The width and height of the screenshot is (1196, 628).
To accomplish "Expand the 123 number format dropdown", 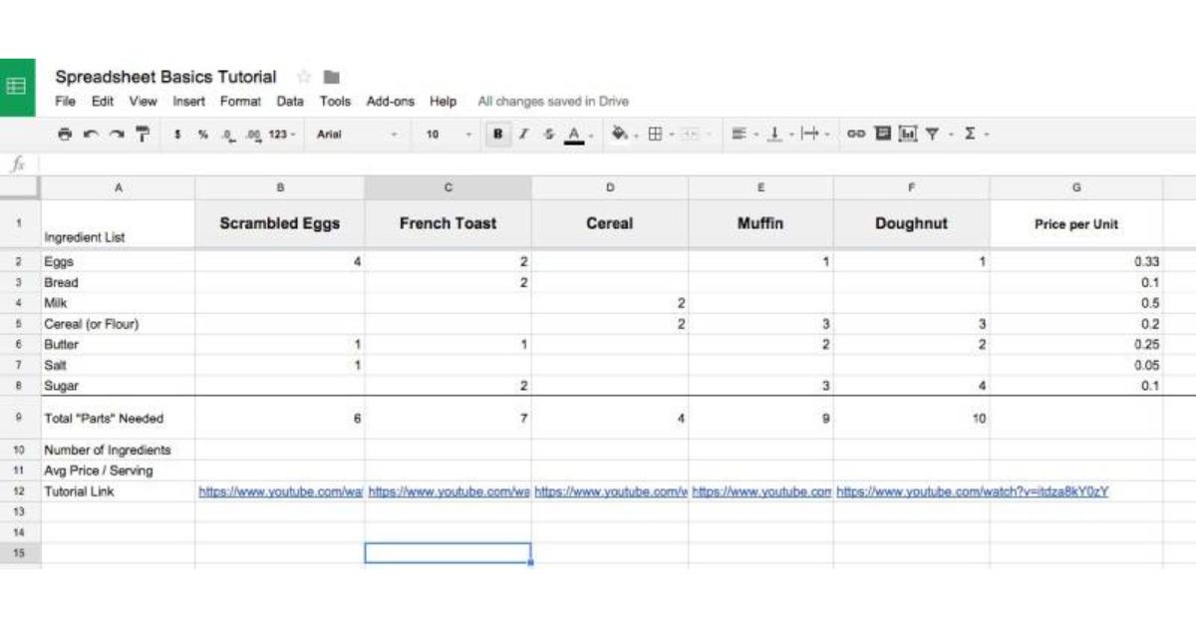I will 282,134.
